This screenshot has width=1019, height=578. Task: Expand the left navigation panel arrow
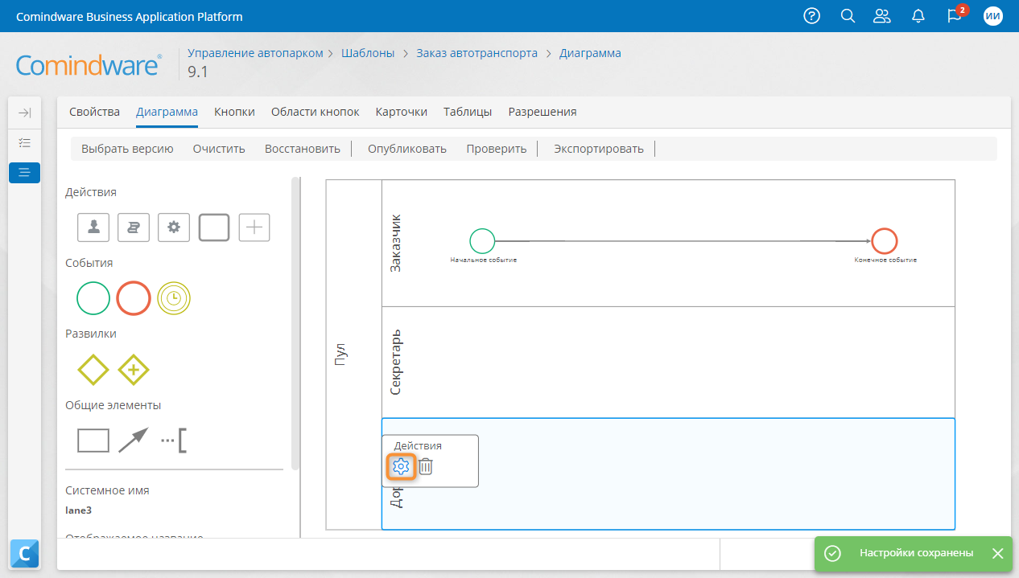pos(24,113)
